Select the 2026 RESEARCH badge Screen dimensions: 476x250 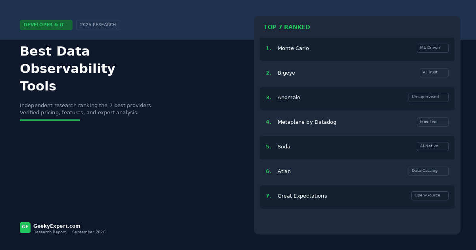[98, 25]
